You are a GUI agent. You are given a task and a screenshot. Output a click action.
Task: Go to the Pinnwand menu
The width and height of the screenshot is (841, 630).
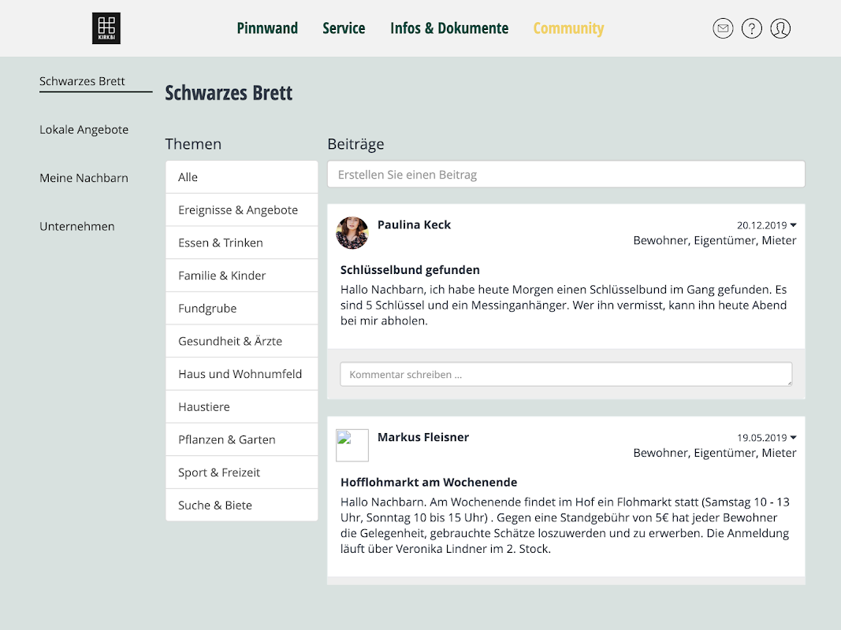[x=267, y=28]
